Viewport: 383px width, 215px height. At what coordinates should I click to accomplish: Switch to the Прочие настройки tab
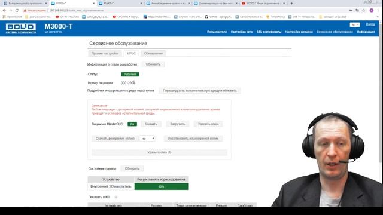pos(105,53)
